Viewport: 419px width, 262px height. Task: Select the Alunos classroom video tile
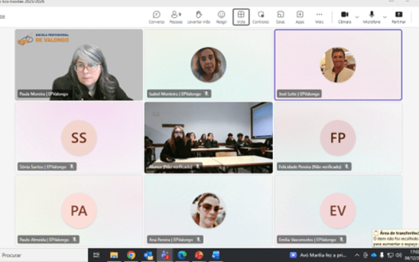coord(208,137)
